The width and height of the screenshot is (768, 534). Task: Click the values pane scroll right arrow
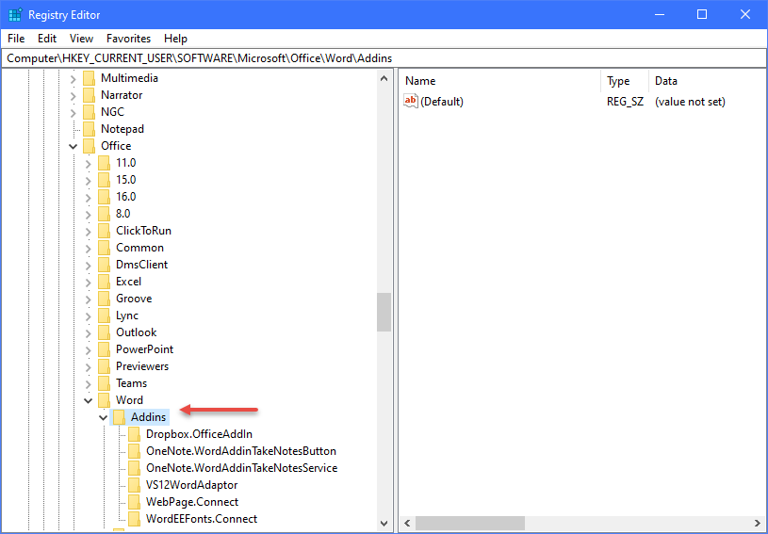(x=759, y=523)
